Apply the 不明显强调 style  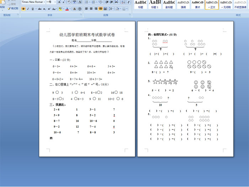[240, 5]
